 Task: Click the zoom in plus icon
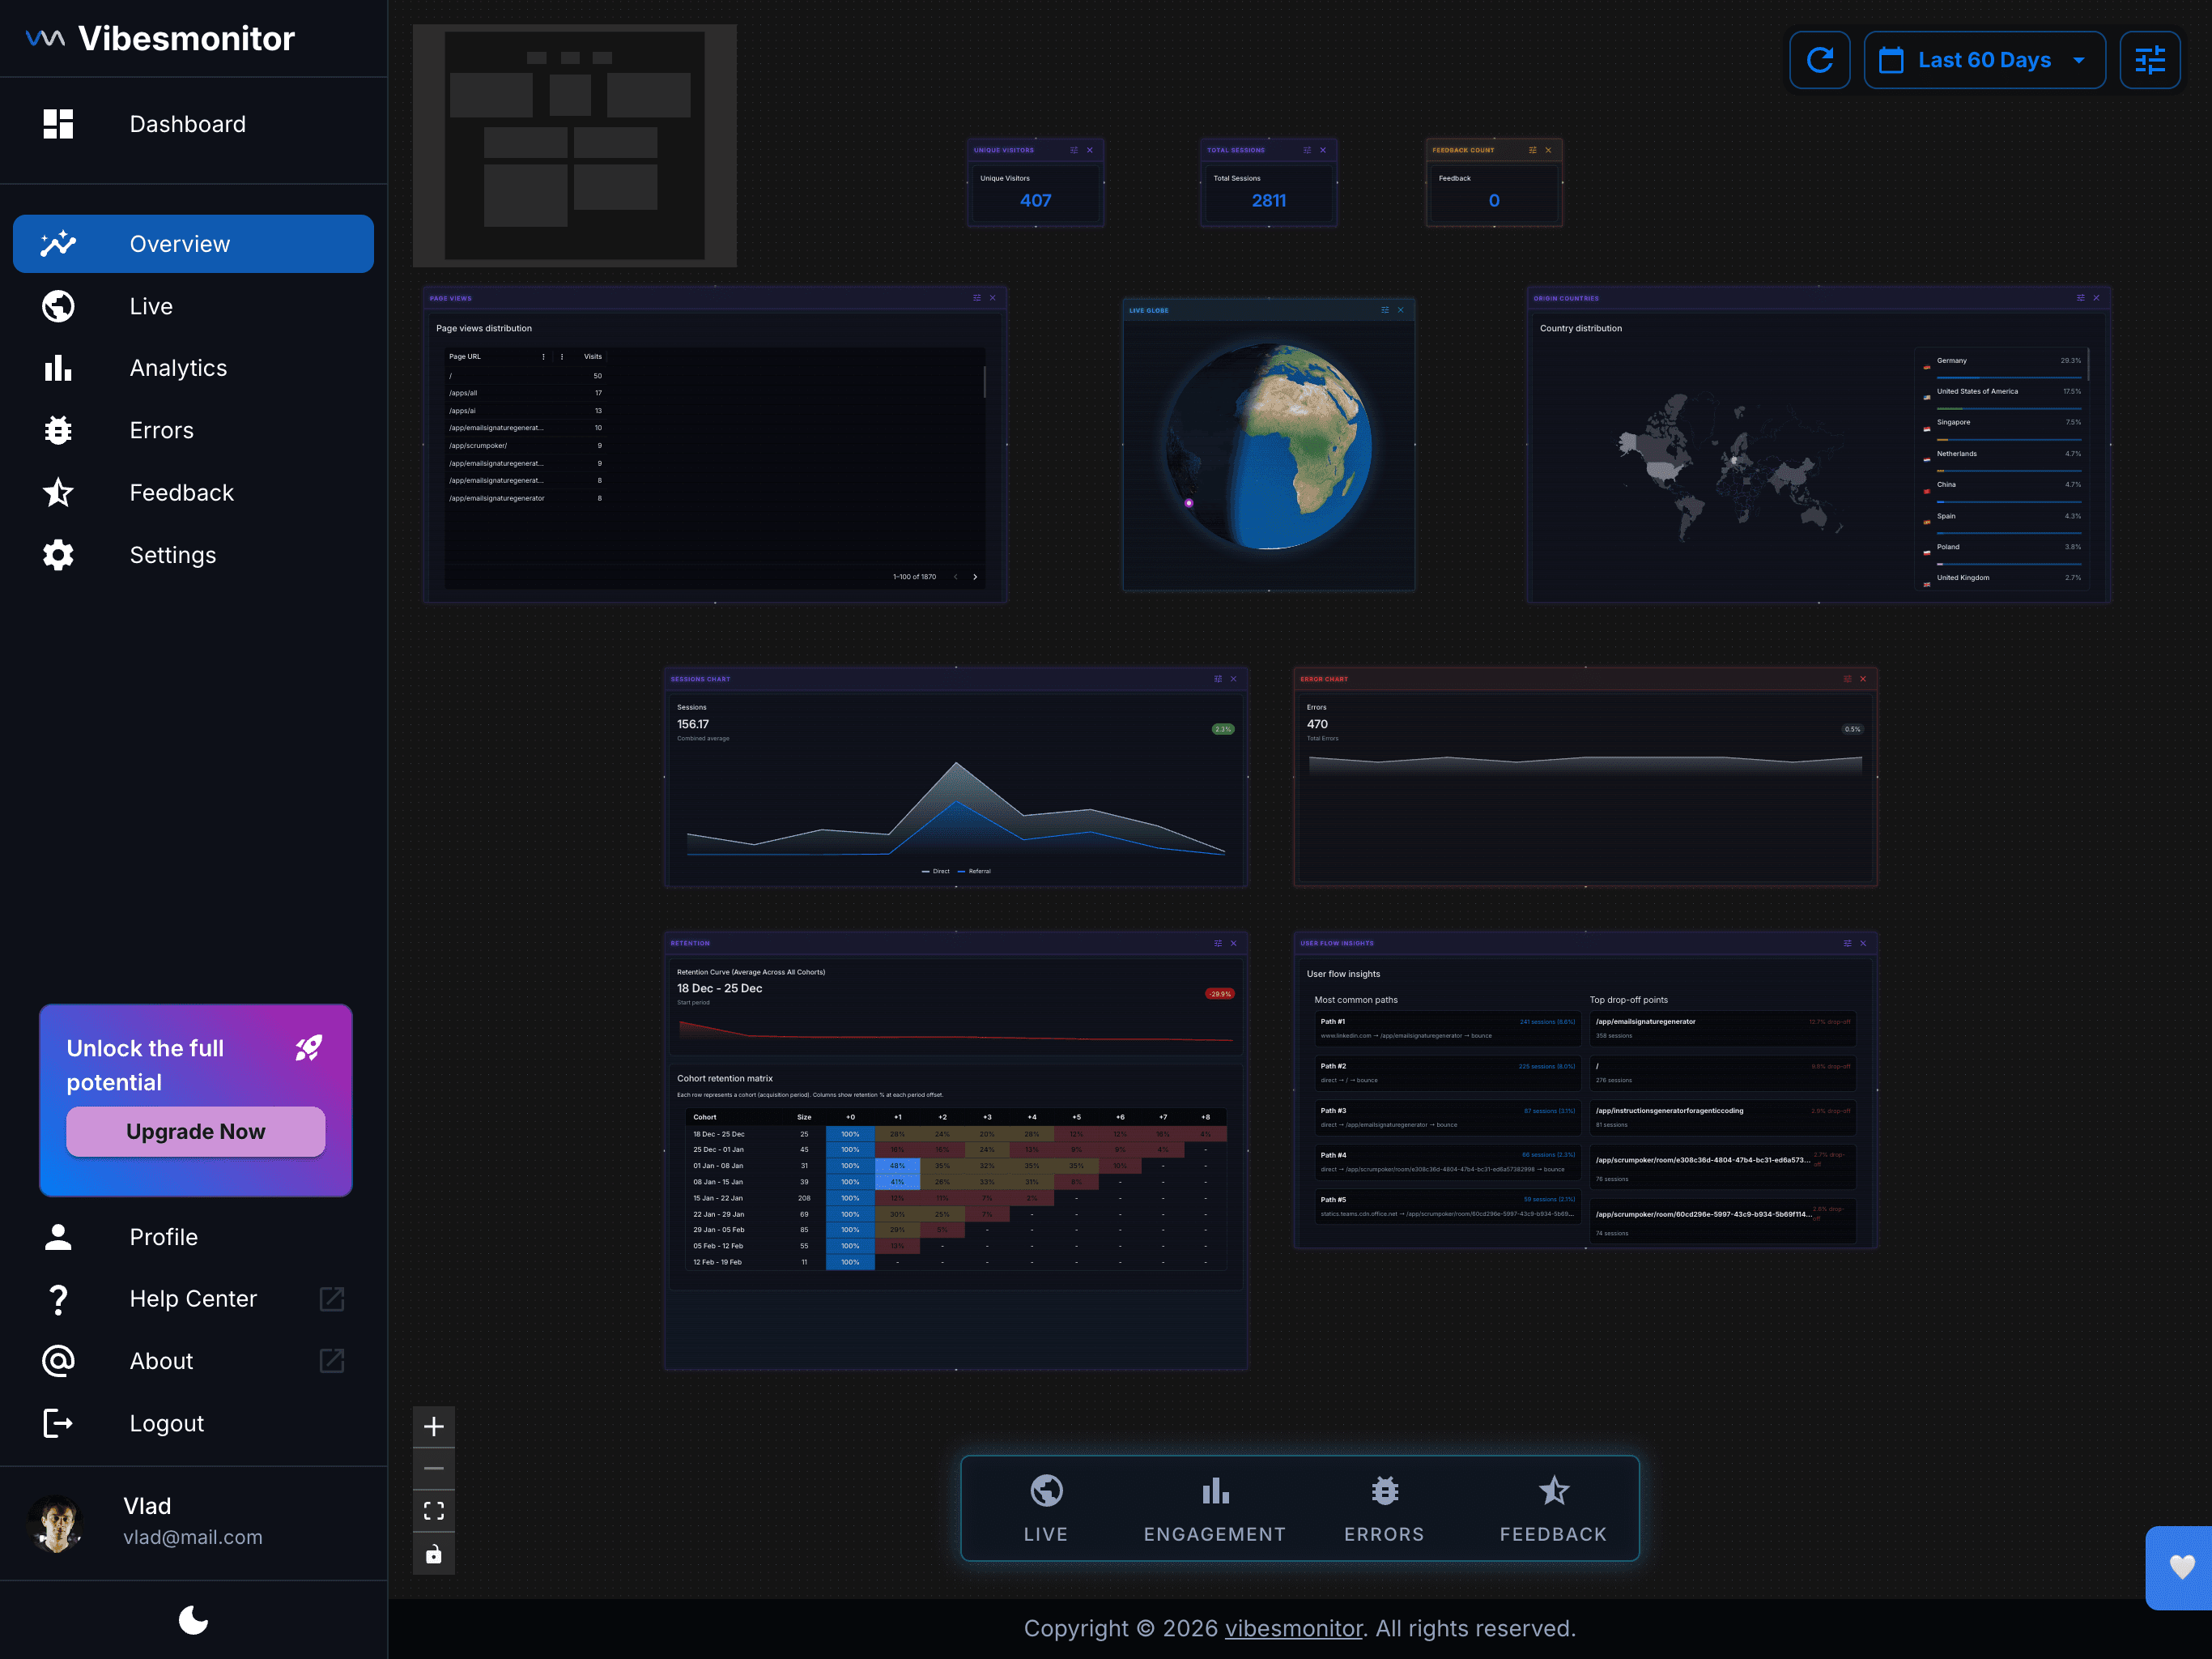(x=434, y=1426)
